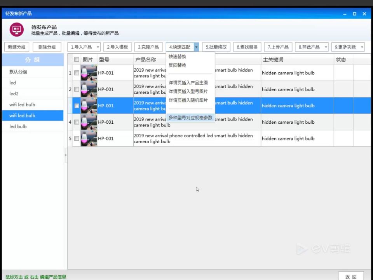Image resolution: width=373 pixels, height=280 pixels.
Task: Click the 7.上传产品 button
Action: click(278, 47)
